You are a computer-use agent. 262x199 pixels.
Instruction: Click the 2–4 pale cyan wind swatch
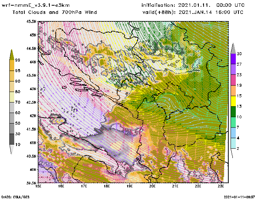coord(233,143)
